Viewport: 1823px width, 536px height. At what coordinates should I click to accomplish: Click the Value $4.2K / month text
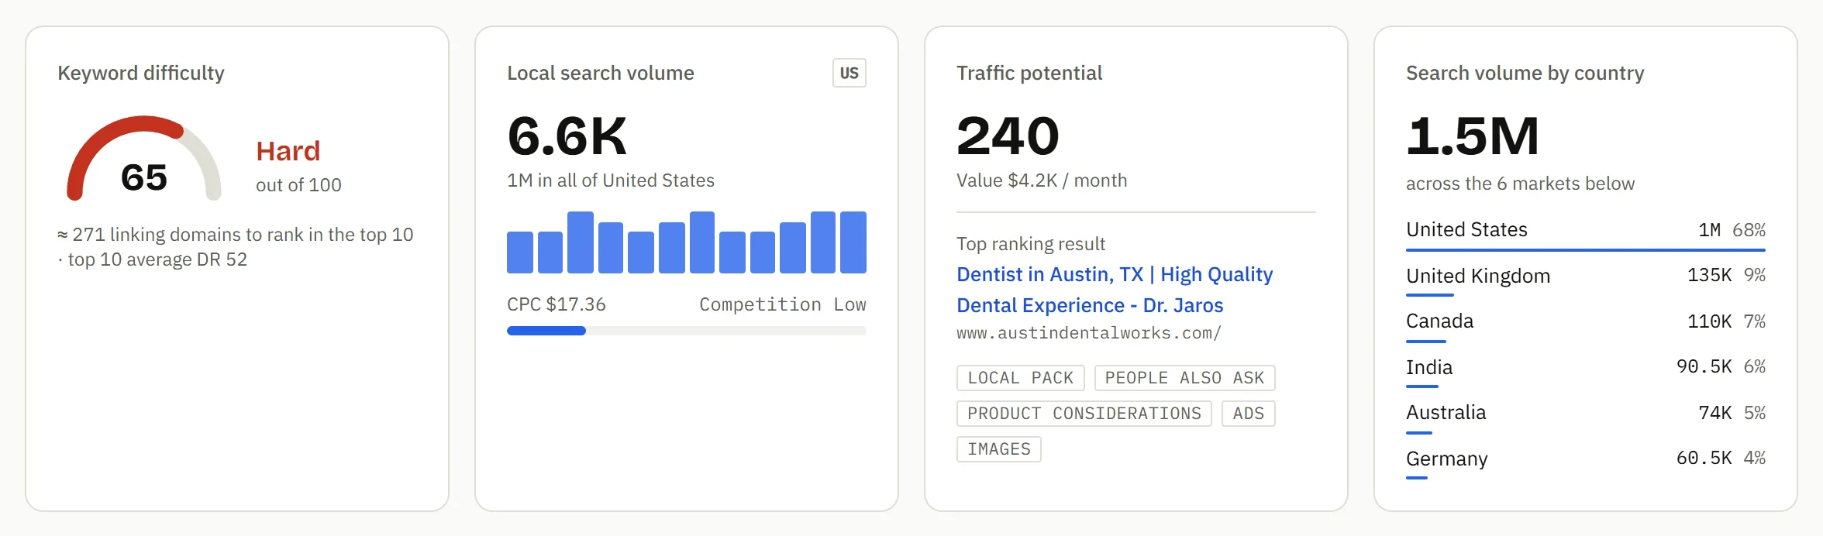(1042, 180)
